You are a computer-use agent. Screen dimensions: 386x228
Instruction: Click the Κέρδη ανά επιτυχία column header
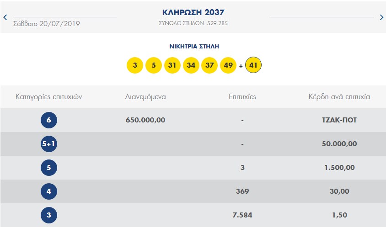tap(339, 97)
